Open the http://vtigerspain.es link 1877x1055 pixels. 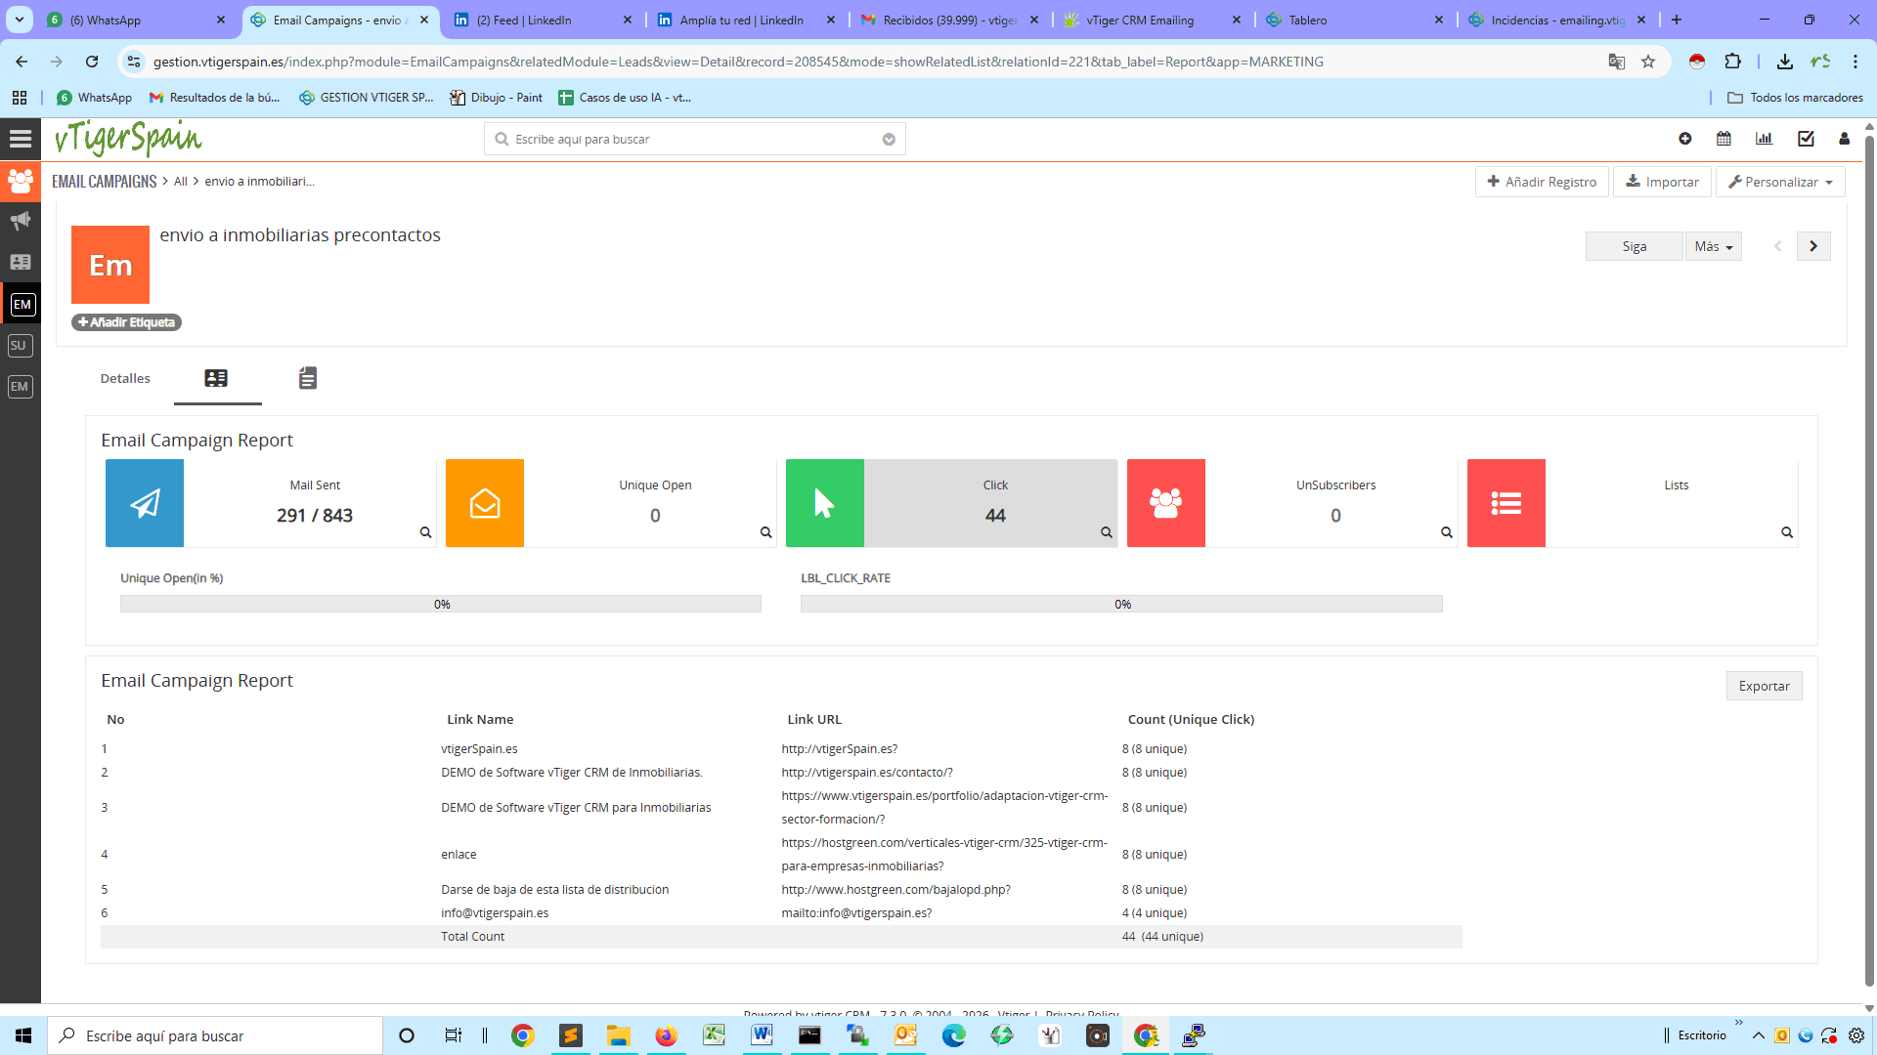(838, 748)
